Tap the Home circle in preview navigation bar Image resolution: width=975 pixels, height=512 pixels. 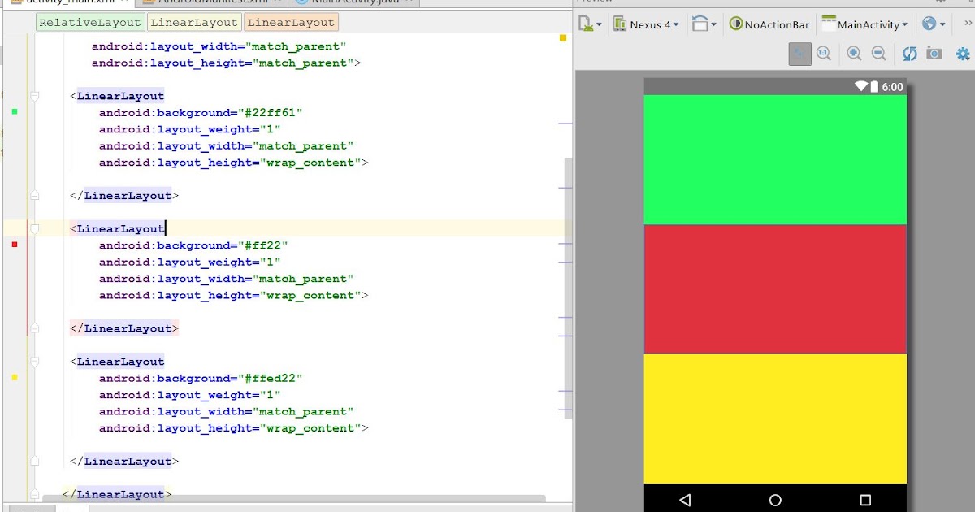click(x=775, y=500)
